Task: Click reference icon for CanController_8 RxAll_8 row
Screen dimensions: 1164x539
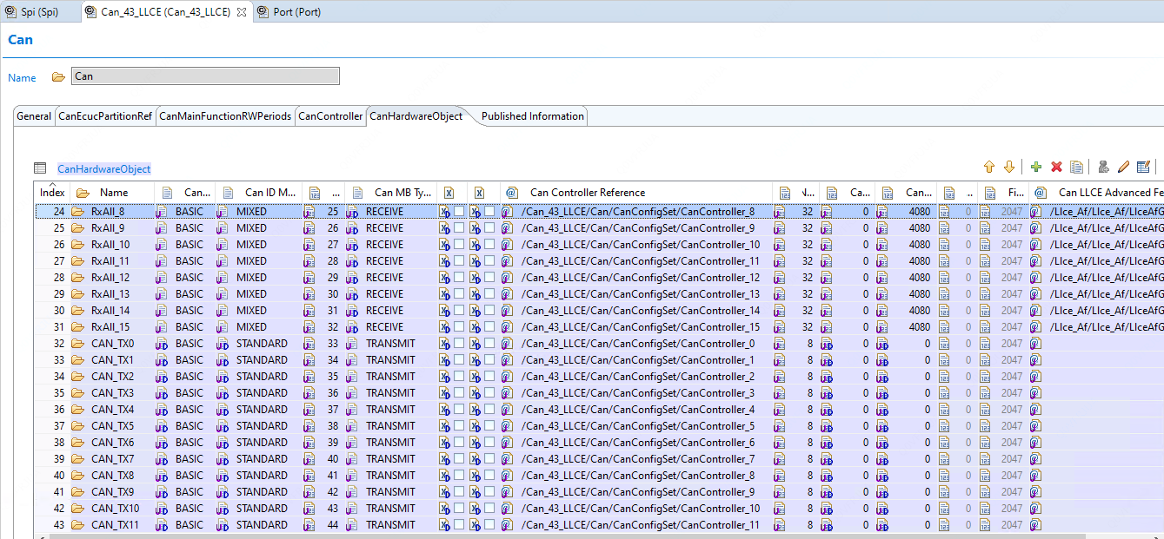Action: pyautogui.click(x=507, y=212)
